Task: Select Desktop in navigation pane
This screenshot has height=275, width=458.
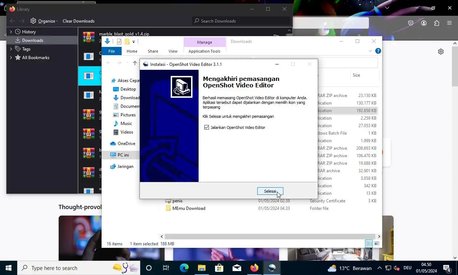Action: 125,89
